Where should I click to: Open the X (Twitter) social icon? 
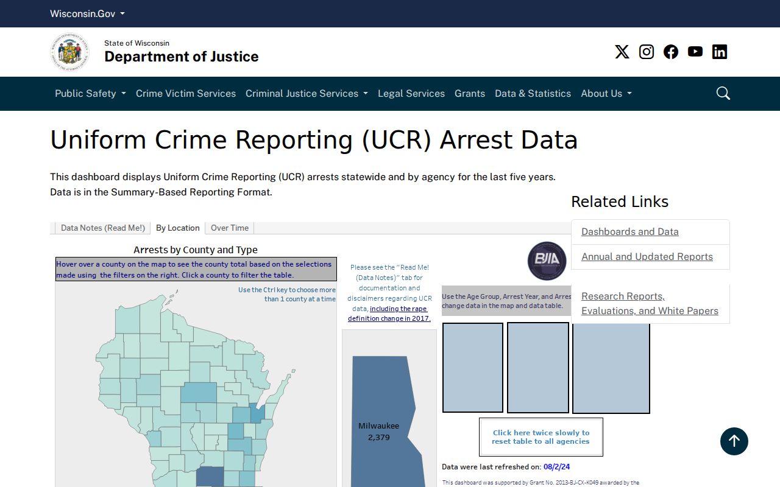tap(622, 52)
